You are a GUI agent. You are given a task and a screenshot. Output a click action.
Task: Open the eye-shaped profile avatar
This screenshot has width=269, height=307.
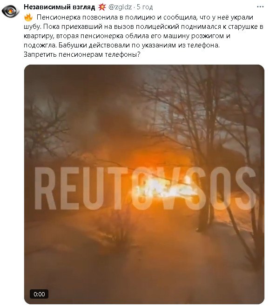tap(10, 11)
